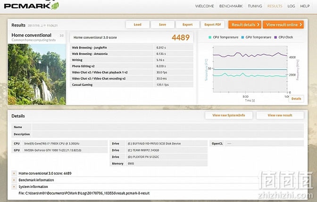Select the Video Chat playback 1 v2 row
The image size is (317, 202).
[x=132, y=72]
